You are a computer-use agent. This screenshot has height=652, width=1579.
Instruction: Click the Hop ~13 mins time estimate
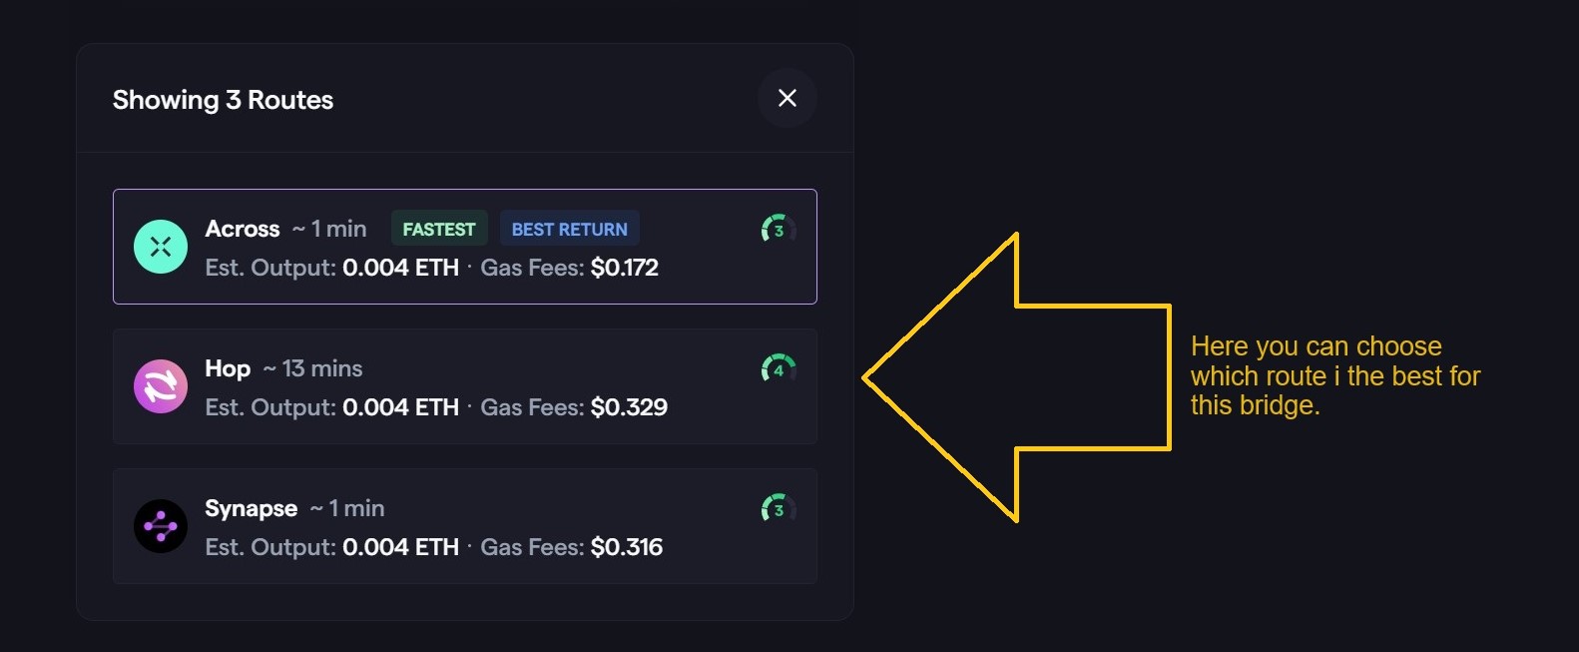tap(313, 368)
